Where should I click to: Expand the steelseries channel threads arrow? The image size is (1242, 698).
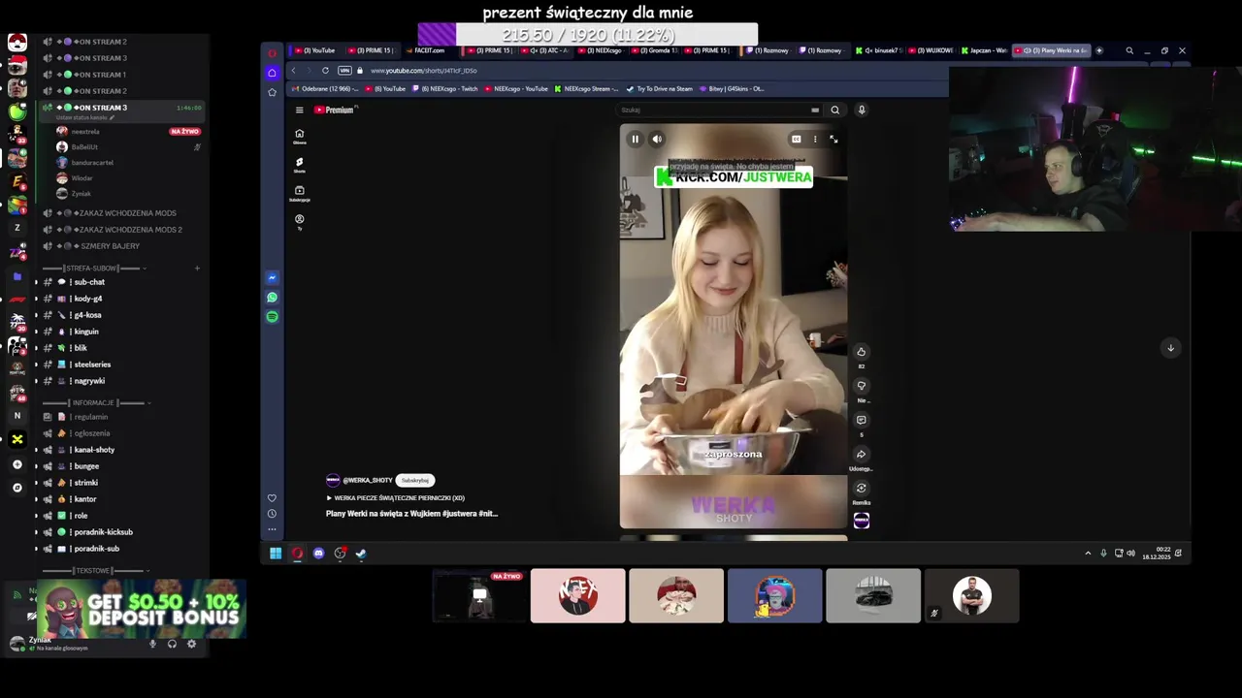tap(37, 365)
